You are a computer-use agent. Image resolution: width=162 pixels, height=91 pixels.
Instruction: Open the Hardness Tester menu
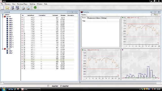tap(22, 4)
